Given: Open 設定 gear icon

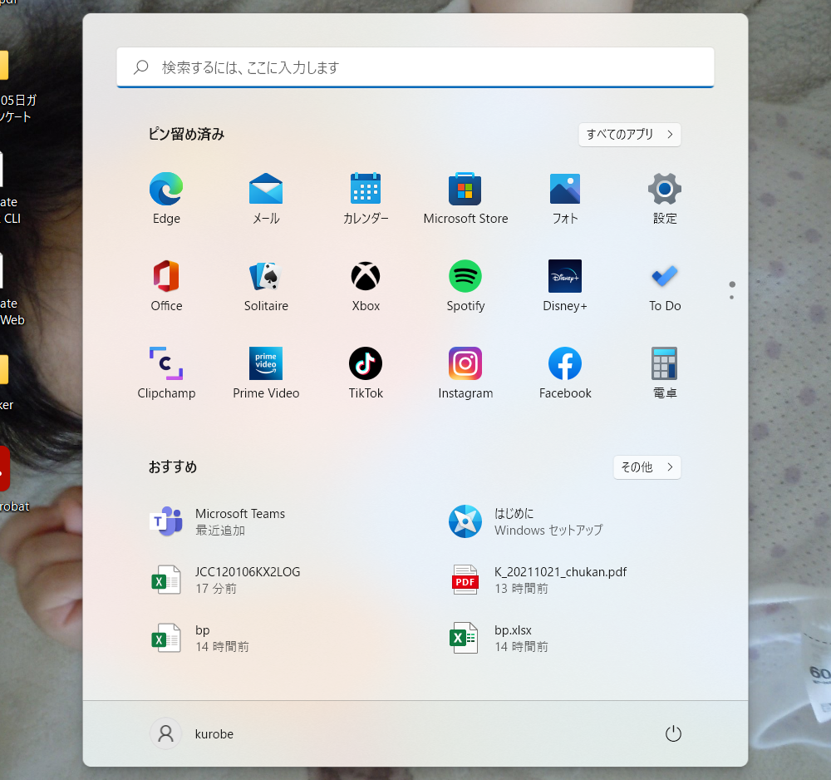Looking at the screenshot, I should pyautogui.click(x=665, y=198).
